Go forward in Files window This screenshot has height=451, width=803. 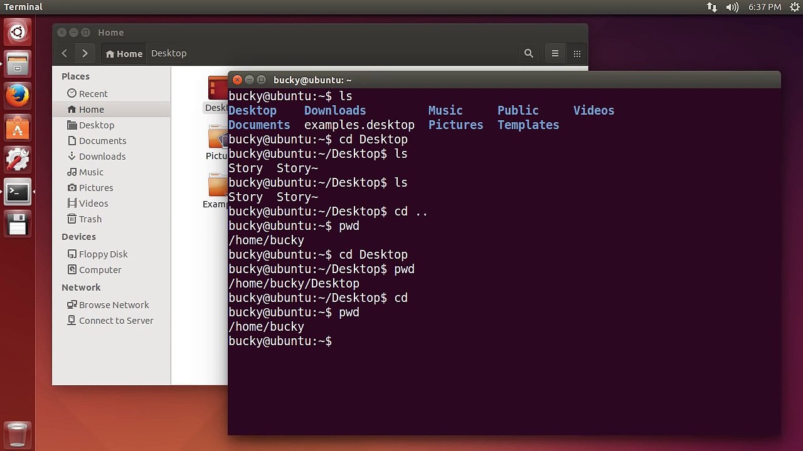pyautogui.click(x=85, y=53)
